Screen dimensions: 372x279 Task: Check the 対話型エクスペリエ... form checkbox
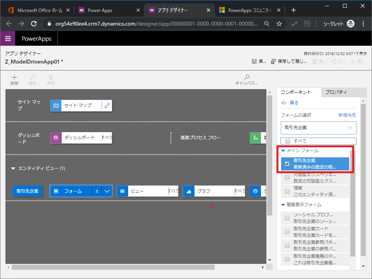pyautogui.click(x=287, y=177)
